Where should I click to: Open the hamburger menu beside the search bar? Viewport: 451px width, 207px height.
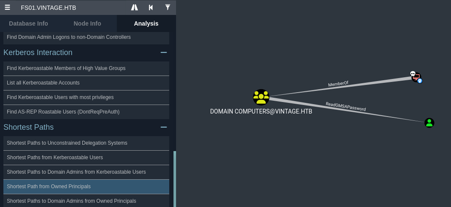point(8,7)
